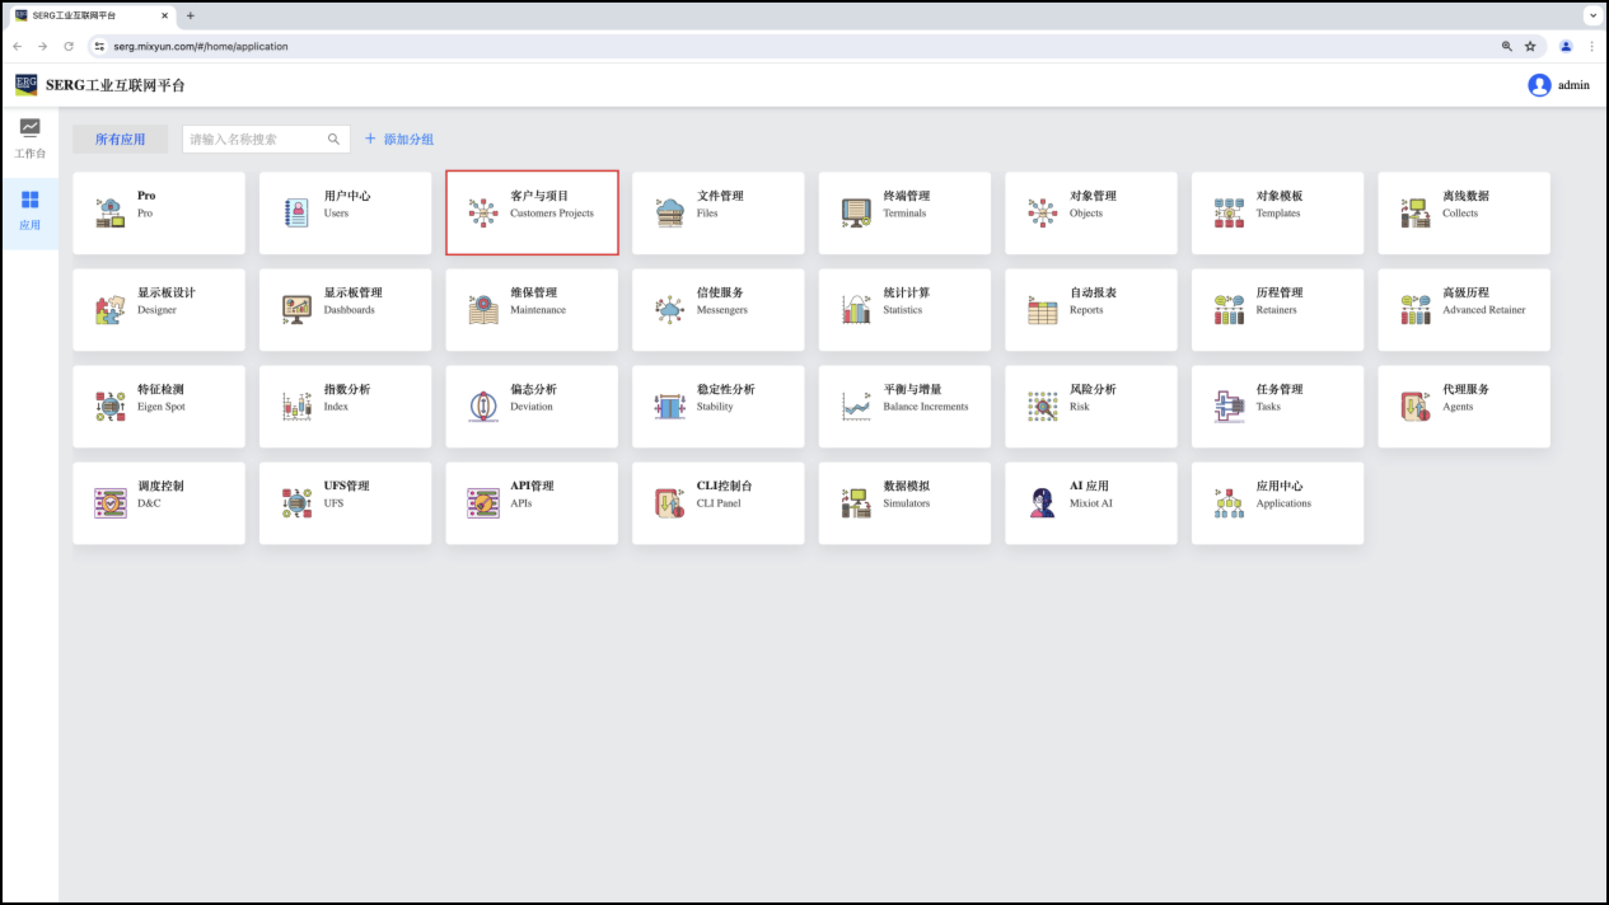Launch the Statistics chart icon

coord(856,310)
